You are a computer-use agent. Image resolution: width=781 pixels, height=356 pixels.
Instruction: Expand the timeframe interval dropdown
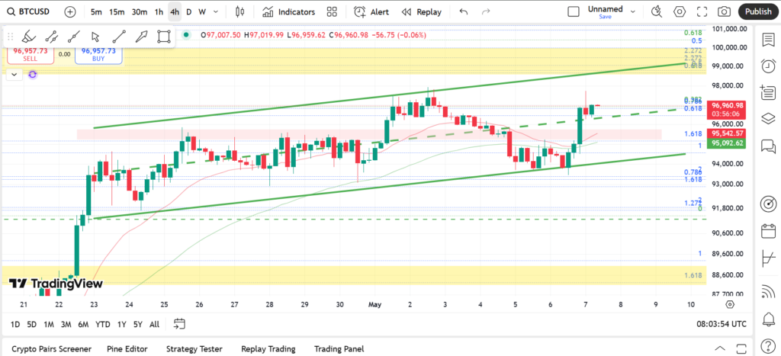coord(215,11)
